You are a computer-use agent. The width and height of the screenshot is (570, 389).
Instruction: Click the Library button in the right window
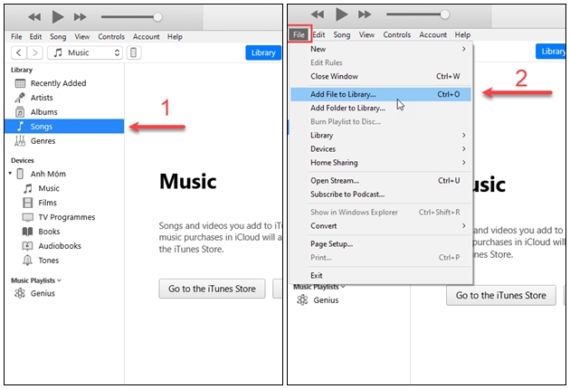(550, 52)
